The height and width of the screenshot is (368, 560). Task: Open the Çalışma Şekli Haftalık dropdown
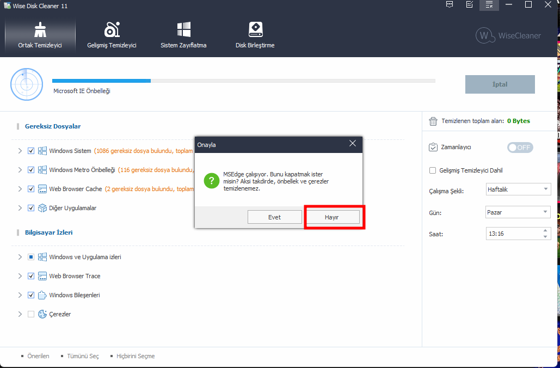click(518, 189)
